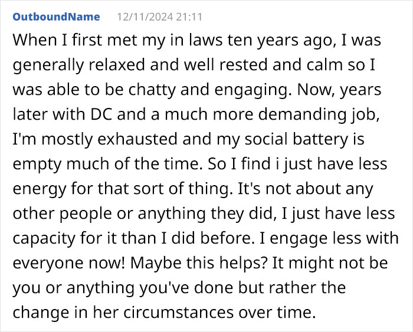Screen dimensions: 413x332
Task: Open the OutboundName user profile link
Action: (56, 16)
